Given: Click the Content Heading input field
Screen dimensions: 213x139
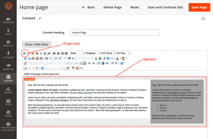Looking at the screenshot, I should [115, 32].
